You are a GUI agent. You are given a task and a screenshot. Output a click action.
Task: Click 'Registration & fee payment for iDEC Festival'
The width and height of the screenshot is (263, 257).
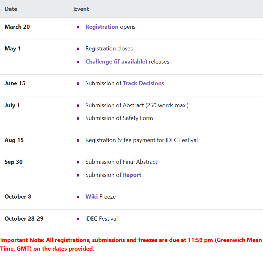pyautogui.click(x=141, y=140)
